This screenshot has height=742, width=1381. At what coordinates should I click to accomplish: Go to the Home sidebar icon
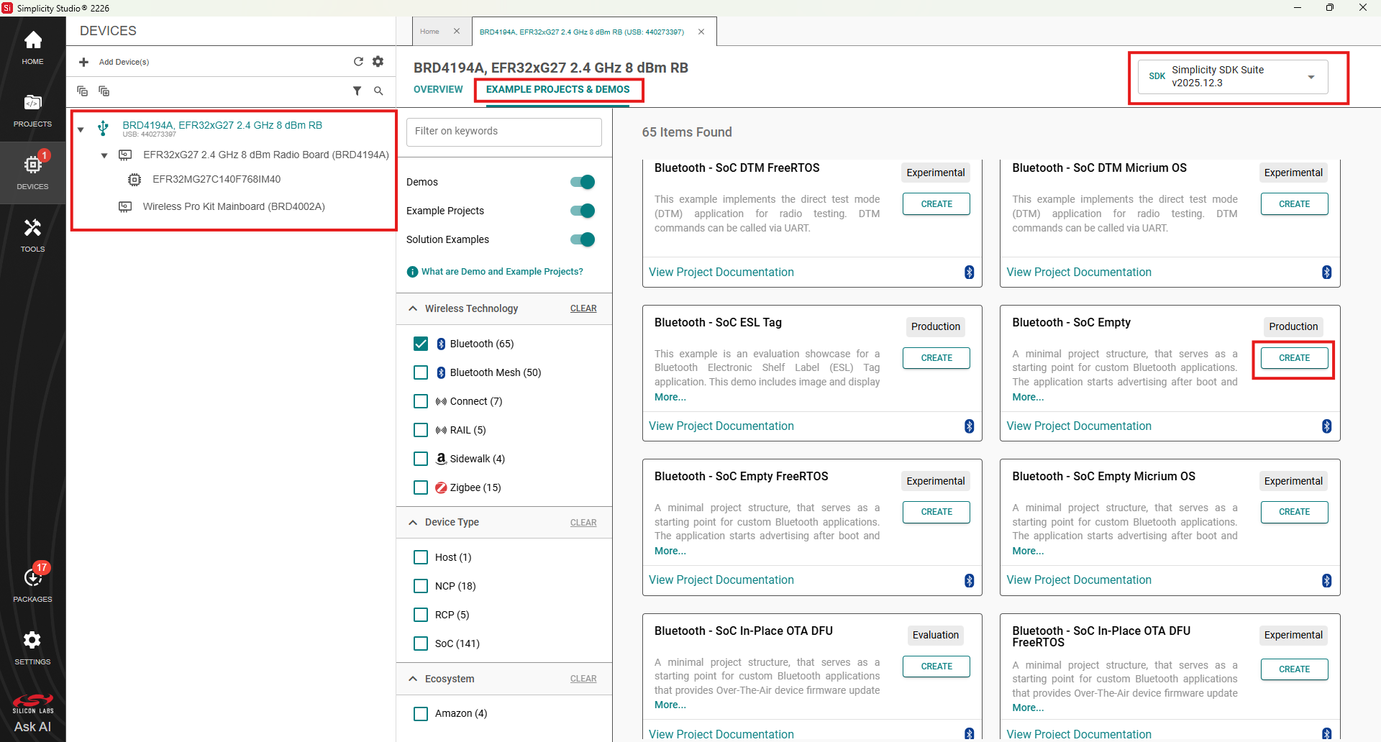tap(32, 47)
